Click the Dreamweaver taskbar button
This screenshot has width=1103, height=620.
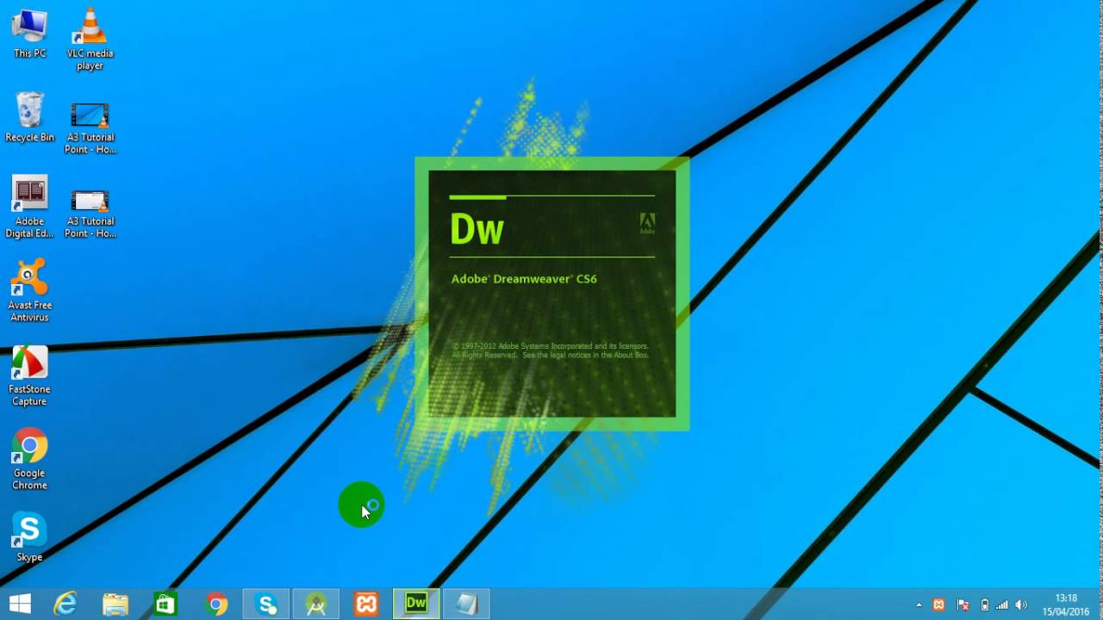tap(416, 604)
